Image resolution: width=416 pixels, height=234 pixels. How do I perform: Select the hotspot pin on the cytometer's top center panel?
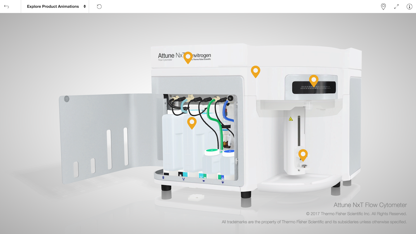pos(255,72)
